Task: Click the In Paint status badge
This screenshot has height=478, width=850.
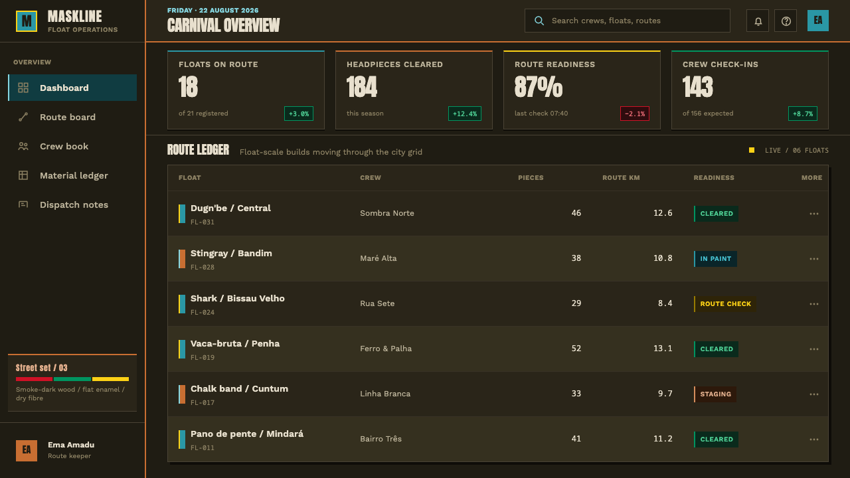Action: [x=715, y=259]
